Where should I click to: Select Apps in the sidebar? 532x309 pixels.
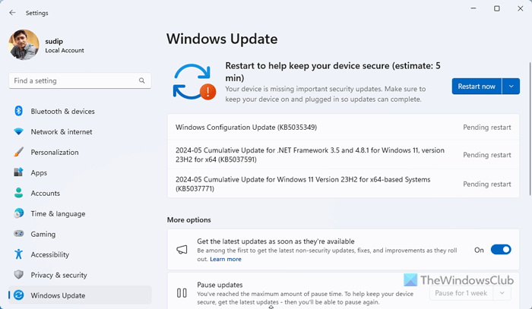pos(80,173)
